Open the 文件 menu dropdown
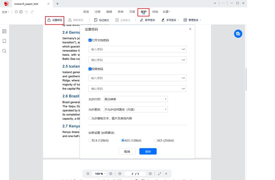The image size is (275, 180). 5,12
